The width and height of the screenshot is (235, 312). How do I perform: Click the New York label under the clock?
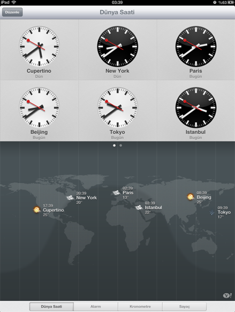[117, 71]
